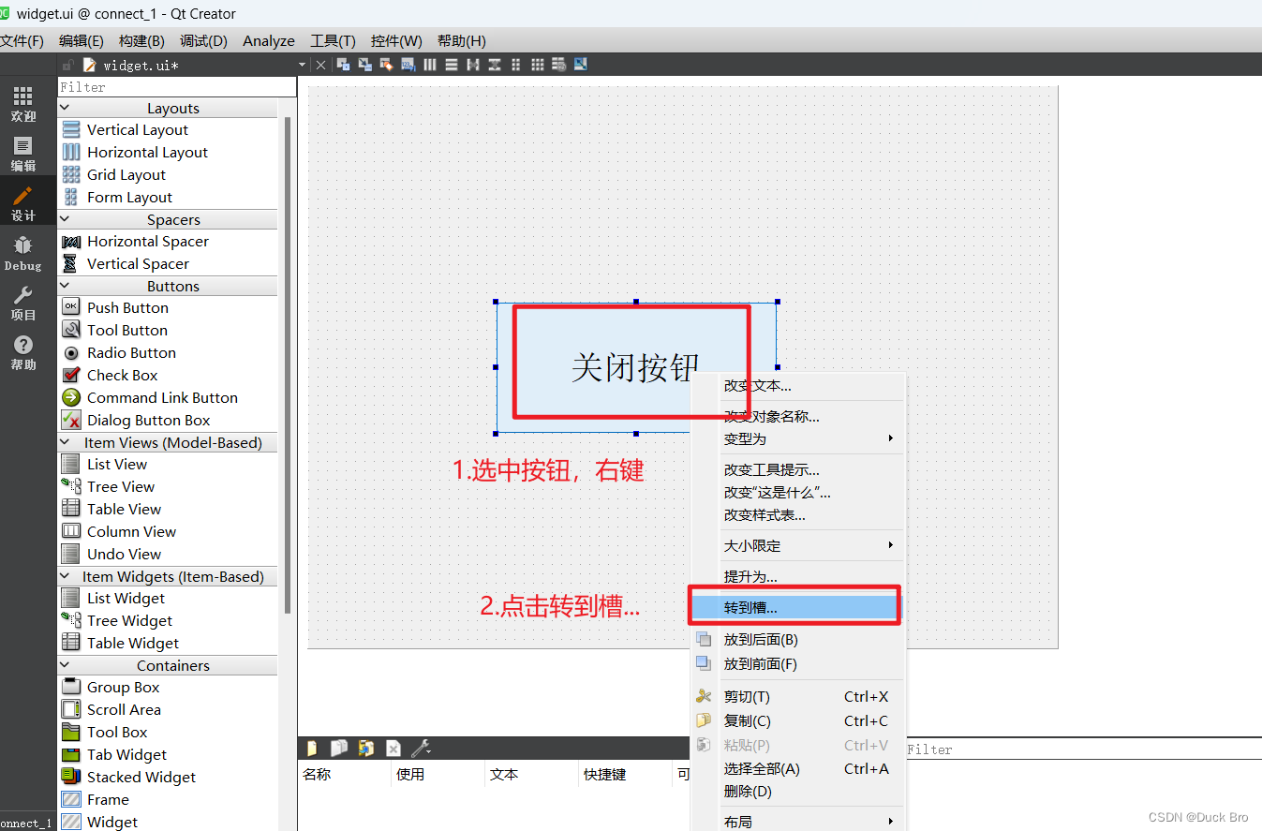Apply Lay Out in a Form Layout
Viewport: 1262px width, 831px height.
[516, 65]
